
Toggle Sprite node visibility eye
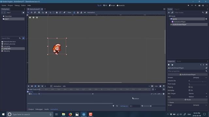tap(206, 19)
